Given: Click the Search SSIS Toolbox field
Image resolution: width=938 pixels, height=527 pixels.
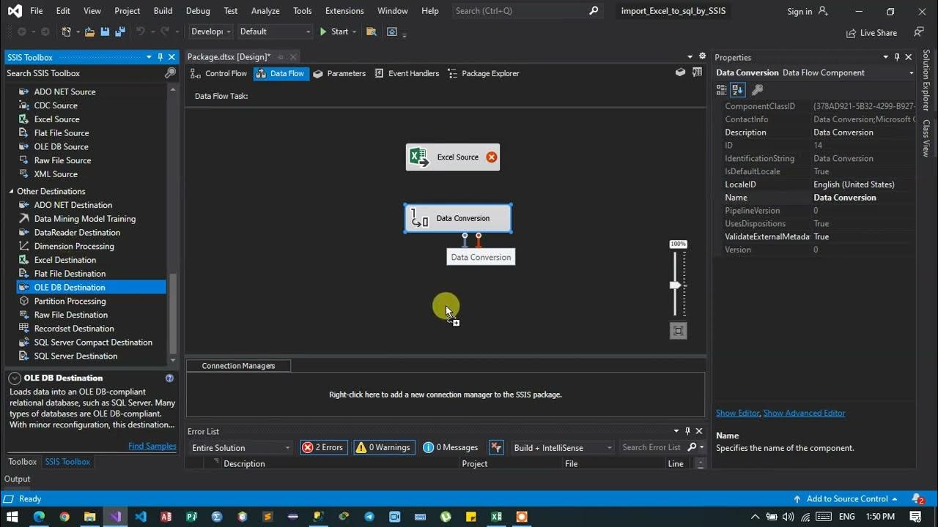Looking at the screenshot, I should point(84,73).
